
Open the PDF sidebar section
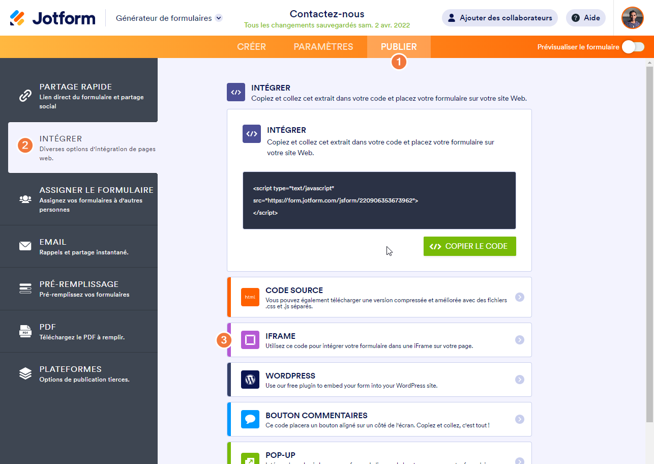tap(79, 331)
